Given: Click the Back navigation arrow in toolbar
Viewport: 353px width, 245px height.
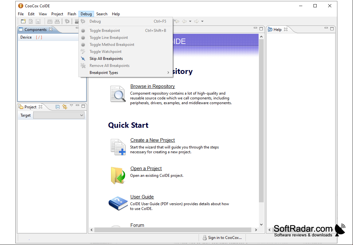Looking at the screenshot, I should (184, 21).
